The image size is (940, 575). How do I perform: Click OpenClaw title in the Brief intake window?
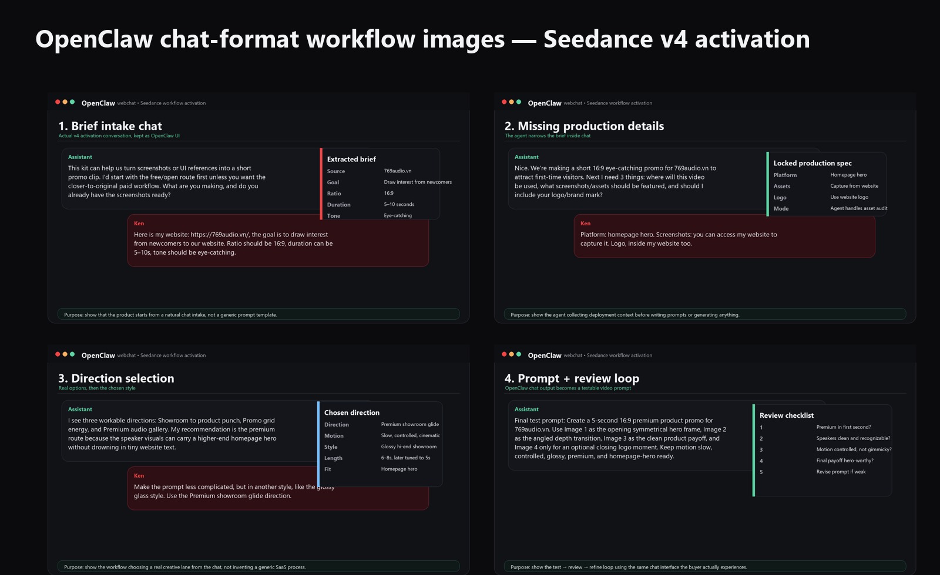click(98, 103)
